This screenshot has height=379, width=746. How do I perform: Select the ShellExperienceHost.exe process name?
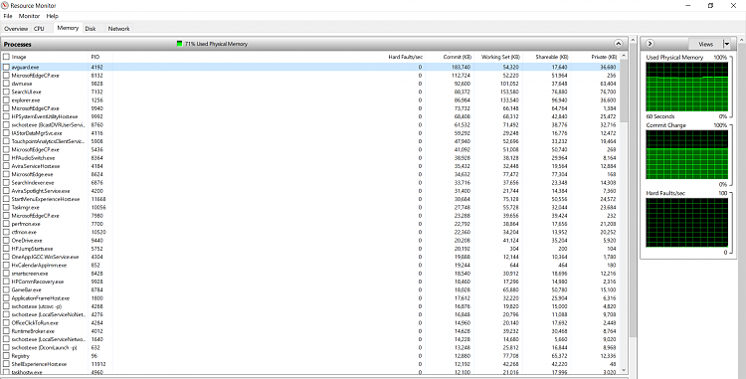click(39, 364)
